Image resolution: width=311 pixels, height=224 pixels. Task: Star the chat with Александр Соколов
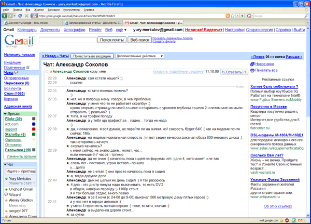click(x=47, y=71)
